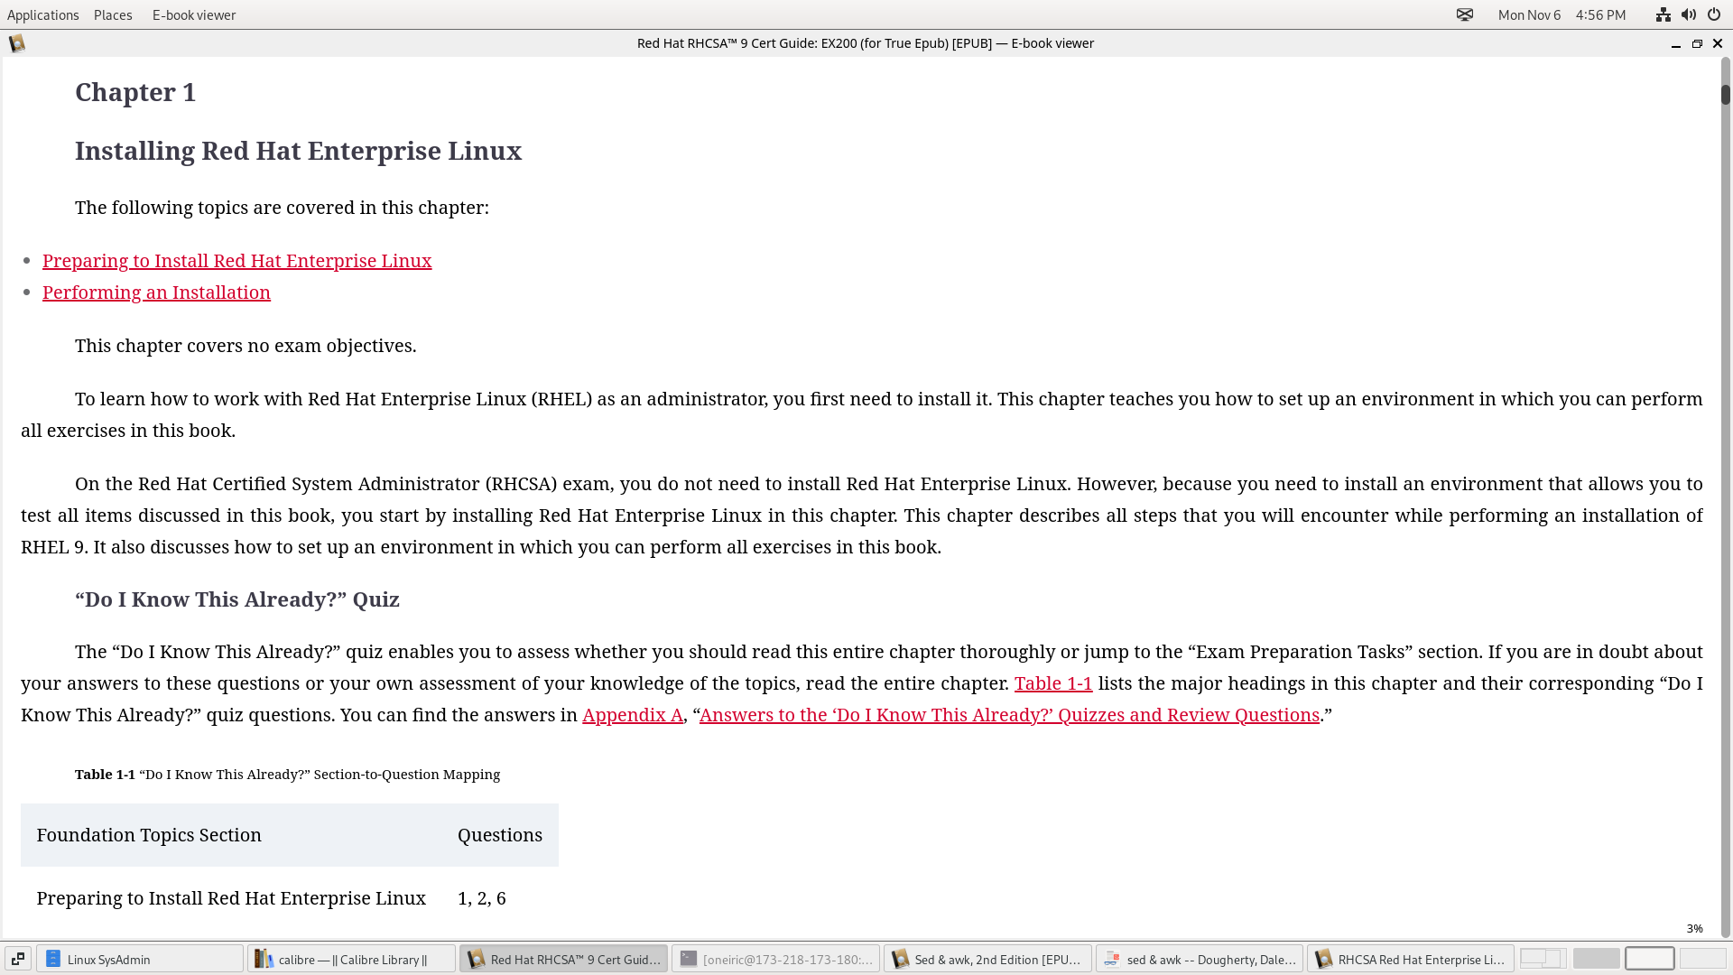Viewport: 1733px width, 975px height.
Task: Click the power icon in top panel
Action: tap(1713, 14)
